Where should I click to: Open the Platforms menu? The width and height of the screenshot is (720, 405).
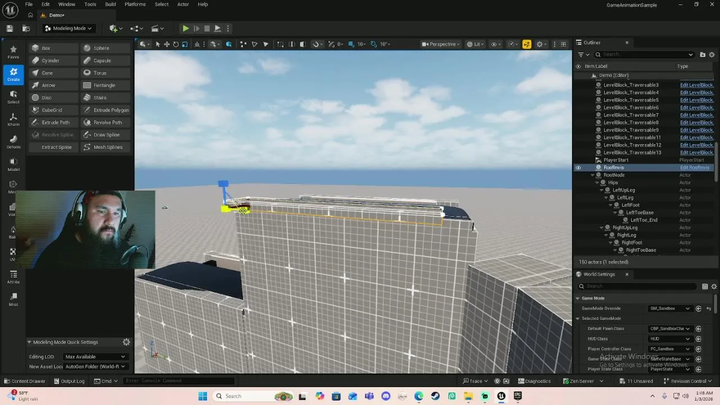[135, 4]
